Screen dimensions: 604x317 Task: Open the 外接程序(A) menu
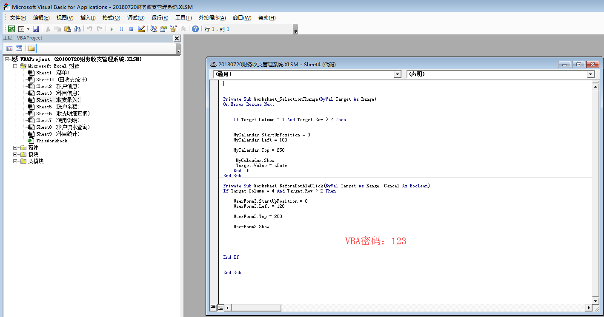tap(212, 18)
